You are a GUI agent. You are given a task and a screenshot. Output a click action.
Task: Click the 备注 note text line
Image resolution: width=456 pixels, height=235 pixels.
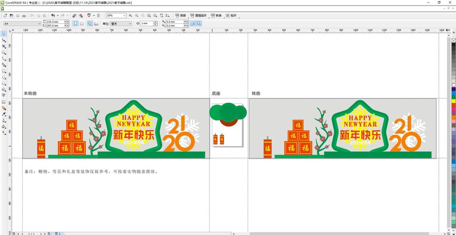point(91,172)
